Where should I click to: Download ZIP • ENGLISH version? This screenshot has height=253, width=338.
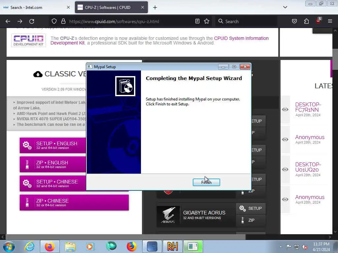pyautogui.click(x=53, y=164)
